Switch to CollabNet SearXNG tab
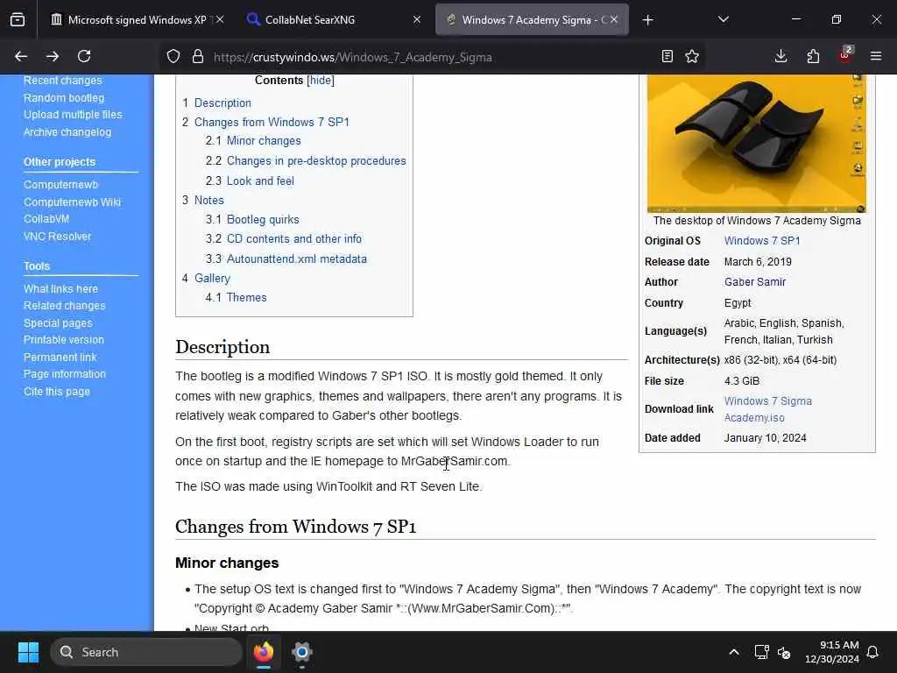 pyautogui.click(x=335, y=20)
